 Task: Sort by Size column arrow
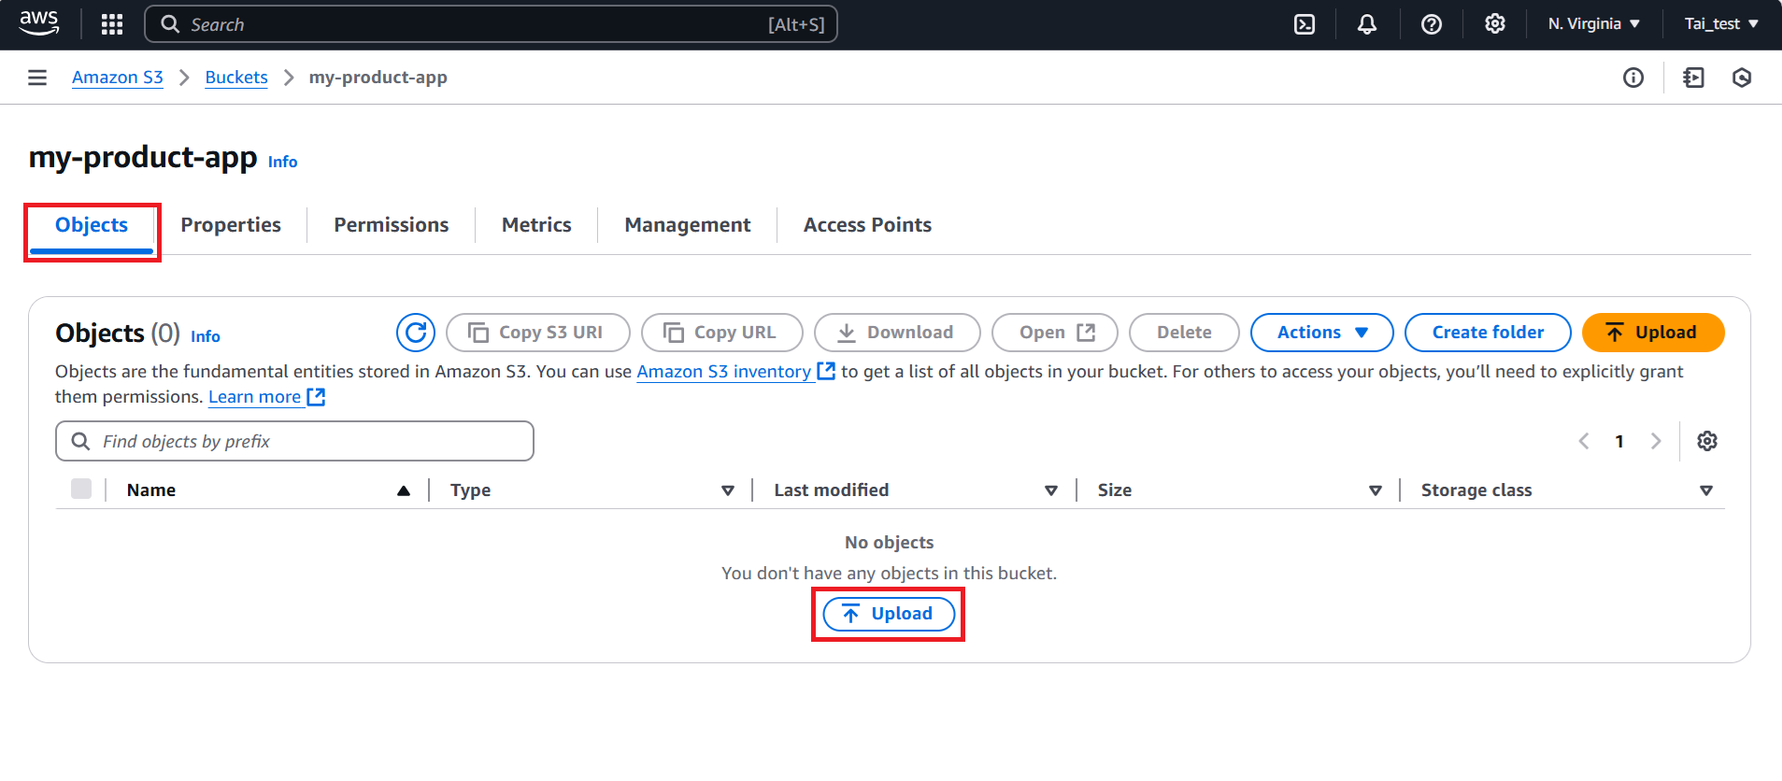pos(1376,490)
